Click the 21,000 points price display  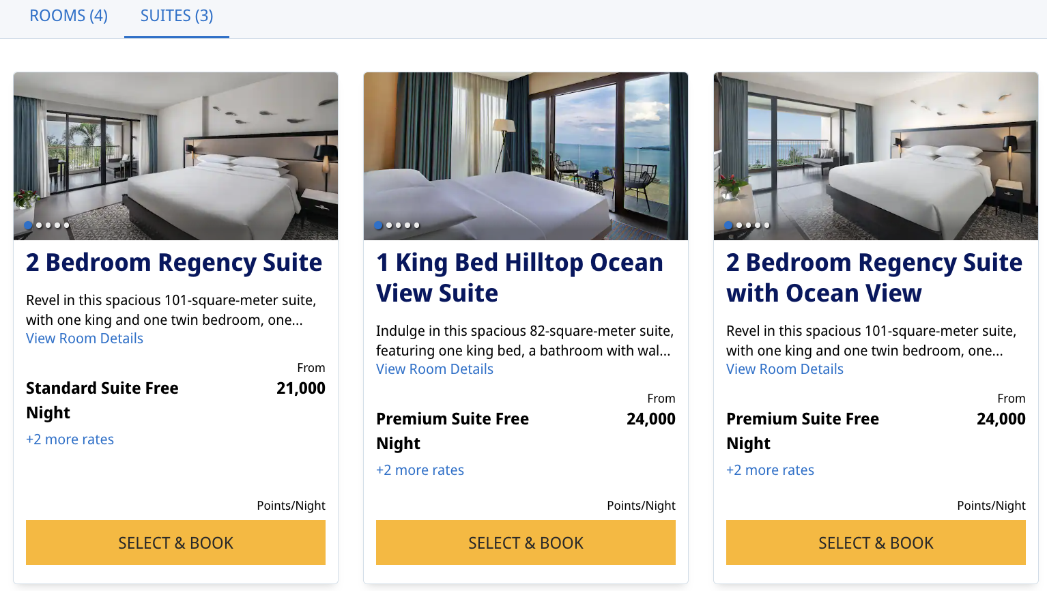(301, 388)
